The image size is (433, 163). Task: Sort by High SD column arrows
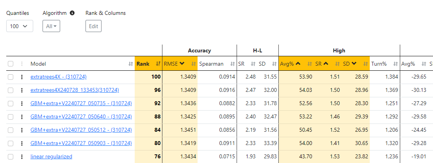click(365, 64)
